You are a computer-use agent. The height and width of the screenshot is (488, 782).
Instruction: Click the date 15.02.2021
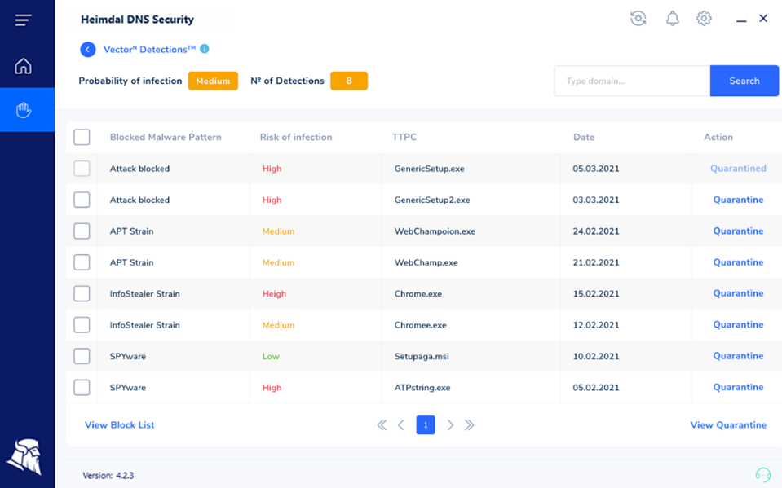(x=596, y=293)
